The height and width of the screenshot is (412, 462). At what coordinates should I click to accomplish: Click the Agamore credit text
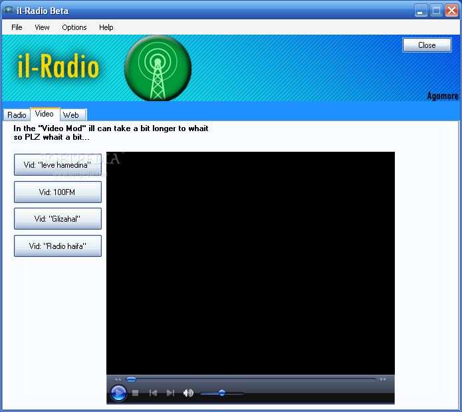(x=443, y=96)
